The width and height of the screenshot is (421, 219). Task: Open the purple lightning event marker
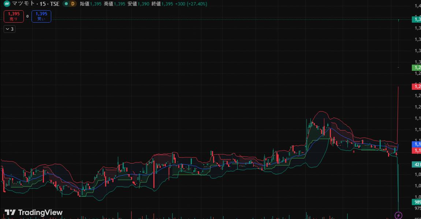point(398,215)
